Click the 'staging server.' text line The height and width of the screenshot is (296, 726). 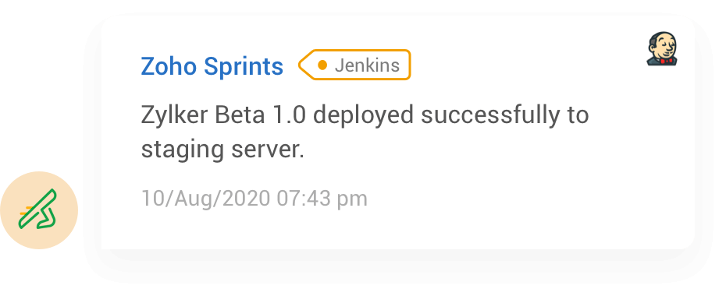(222, 150)
